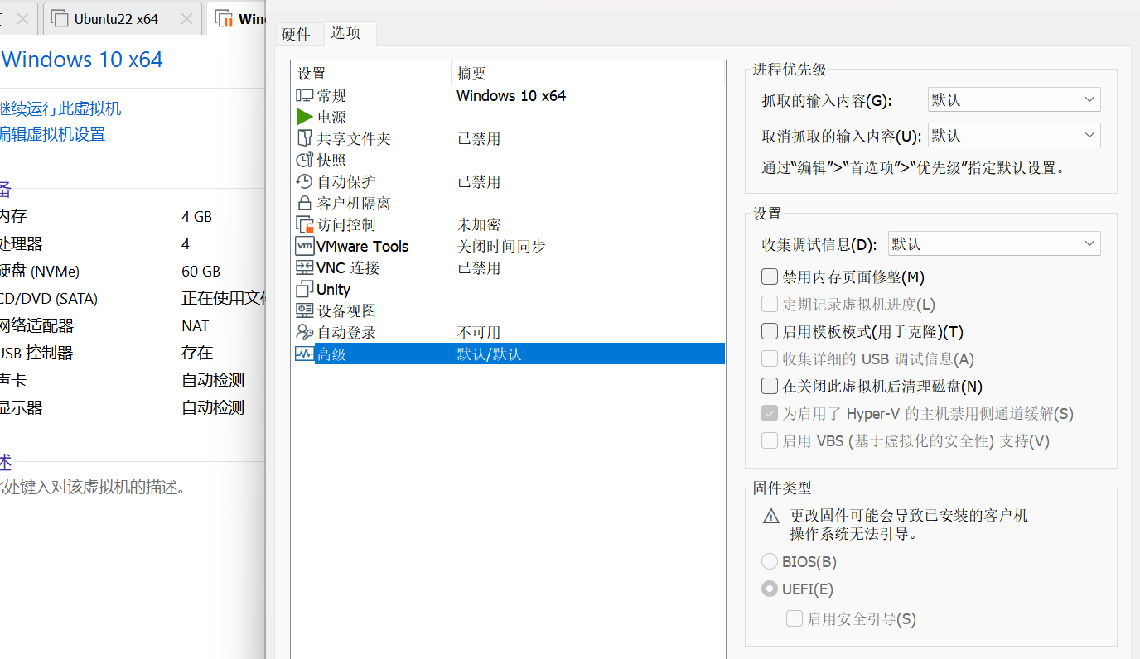Select 客户机隔离 settings row

click(508, 204)
